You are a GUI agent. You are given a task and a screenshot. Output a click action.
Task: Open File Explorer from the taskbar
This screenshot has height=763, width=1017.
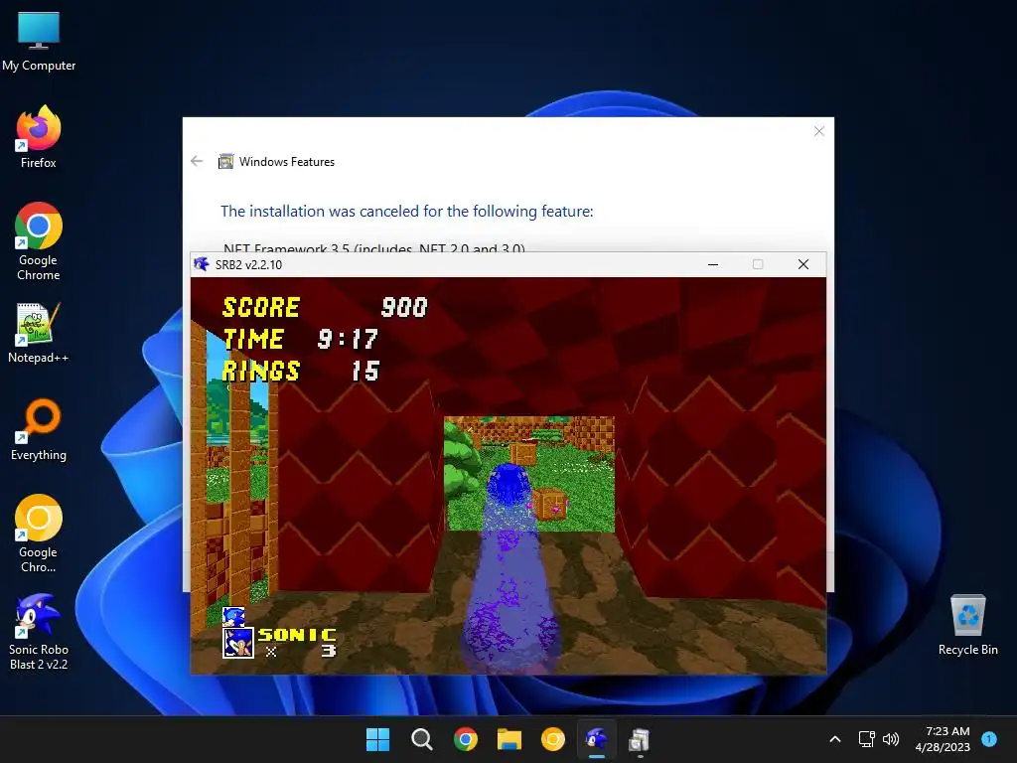509,739
